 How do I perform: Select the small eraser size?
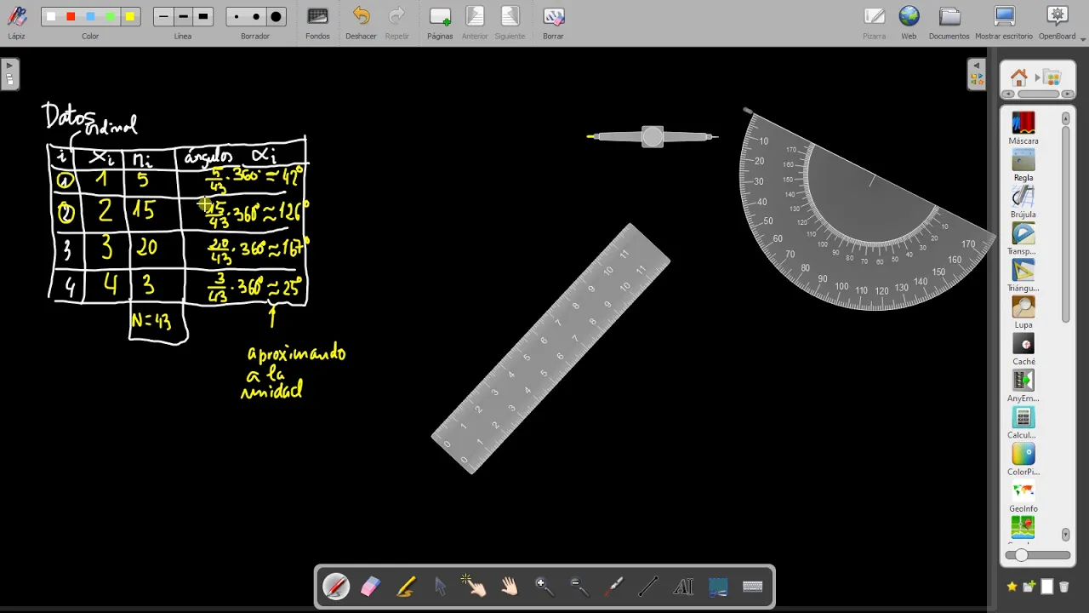coord(237,17)
